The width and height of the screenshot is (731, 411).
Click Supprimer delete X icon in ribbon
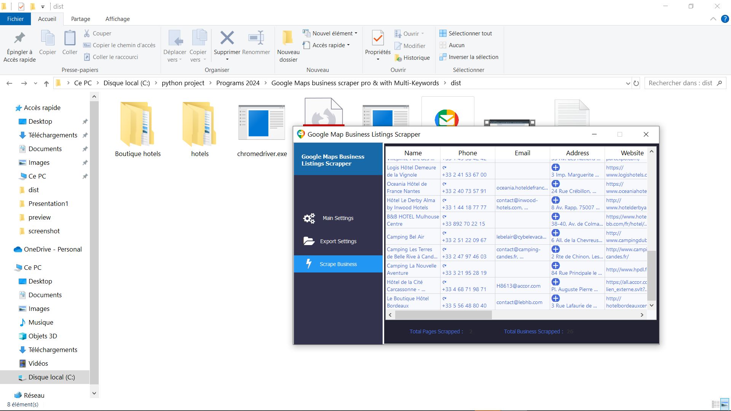[227, 38]
